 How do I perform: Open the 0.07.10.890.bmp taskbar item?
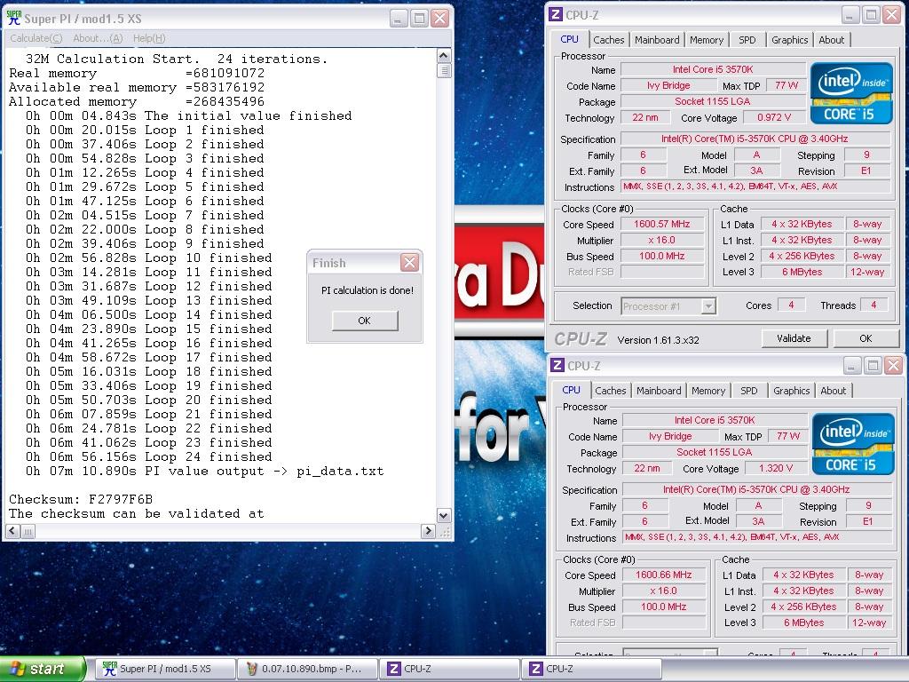click(x=306, y=669)
